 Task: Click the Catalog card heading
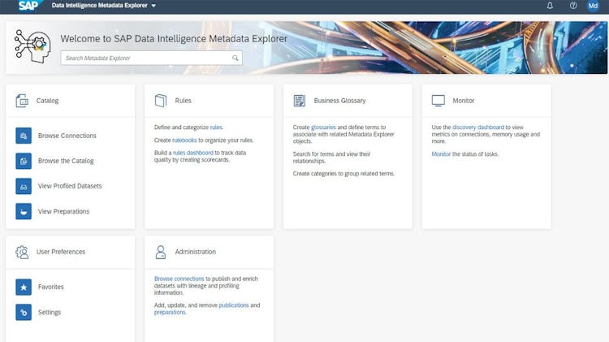47,101
